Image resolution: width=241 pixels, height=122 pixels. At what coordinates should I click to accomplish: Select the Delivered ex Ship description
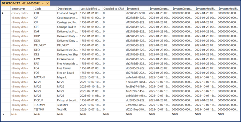pyautogui.click(x=68, y=55)
